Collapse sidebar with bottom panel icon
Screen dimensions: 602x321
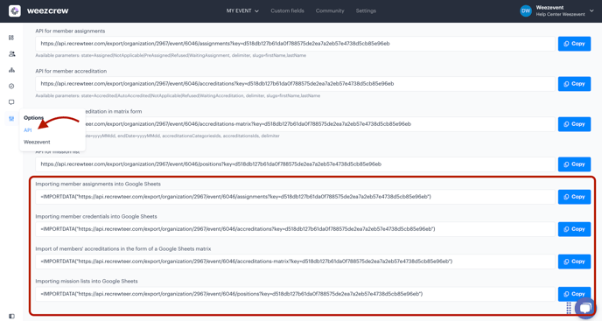11,317
